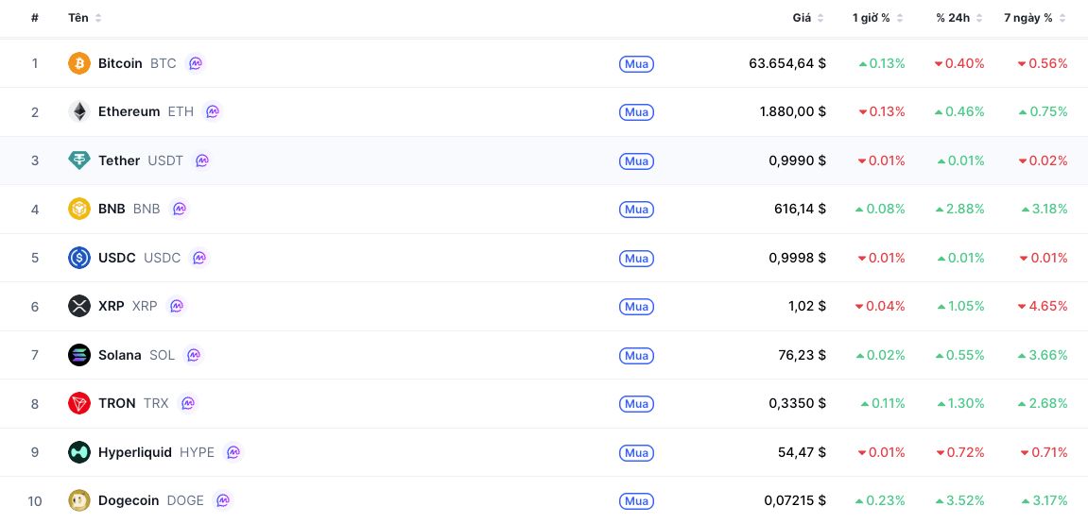
Task: Click Dogecoin price 0,07215 $
Action: 795,500
